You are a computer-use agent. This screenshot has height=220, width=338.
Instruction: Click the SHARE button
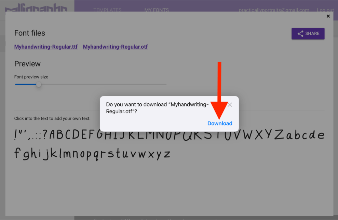tap(308, 34)
